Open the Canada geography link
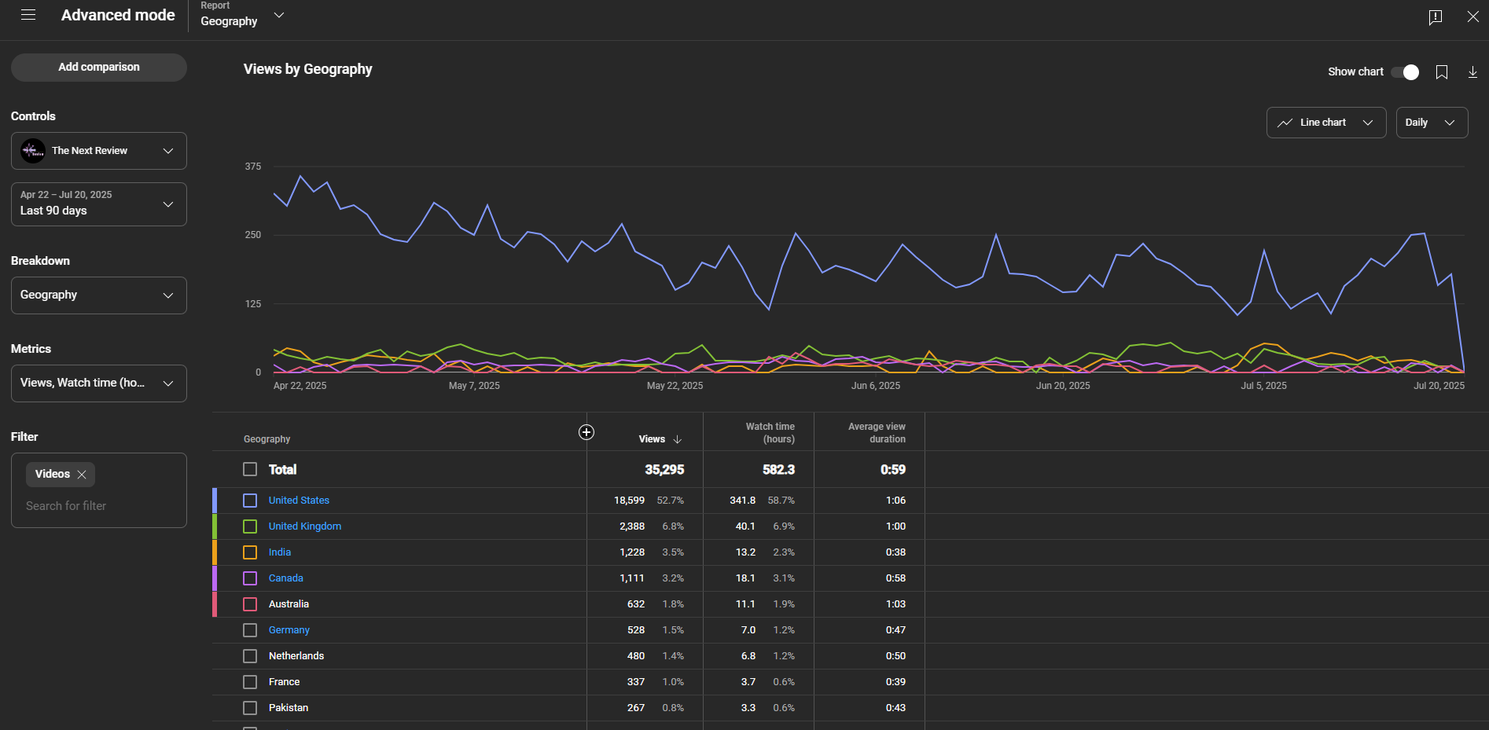1489x730 pixels. (286, 578)
